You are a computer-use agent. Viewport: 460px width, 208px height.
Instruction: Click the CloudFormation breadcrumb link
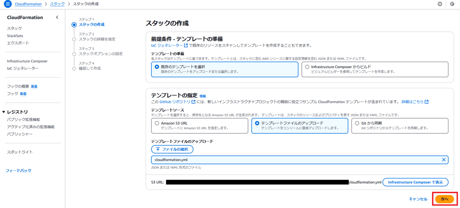coord(28,4)
